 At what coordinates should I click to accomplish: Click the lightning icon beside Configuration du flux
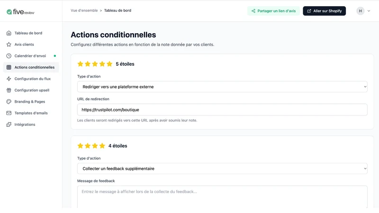click(9, 79)
